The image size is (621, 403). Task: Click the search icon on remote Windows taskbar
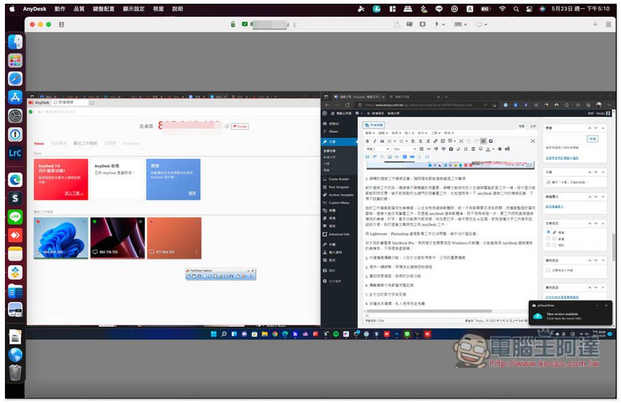tap(224, 334)
